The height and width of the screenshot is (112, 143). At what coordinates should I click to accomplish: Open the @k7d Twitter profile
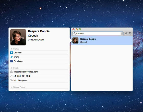point(16,57)
